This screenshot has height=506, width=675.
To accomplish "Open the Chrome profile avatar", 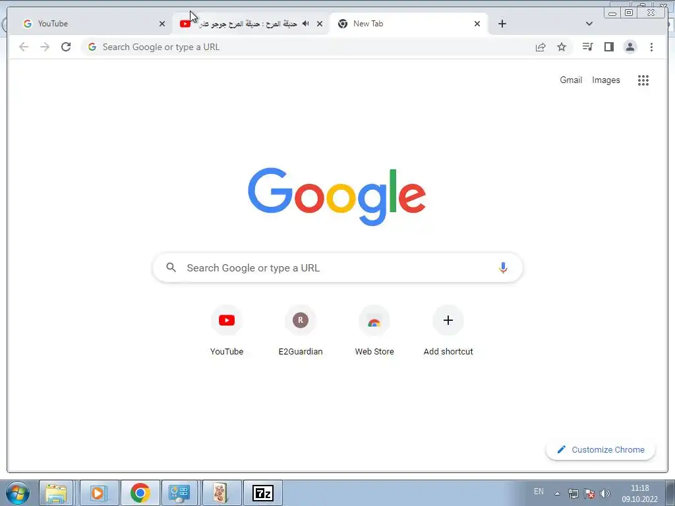I will (630, 47).
